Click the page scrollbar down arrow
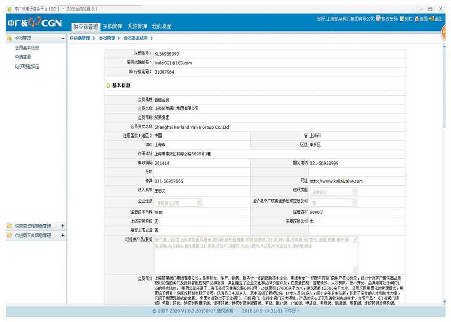 (444, 301)
